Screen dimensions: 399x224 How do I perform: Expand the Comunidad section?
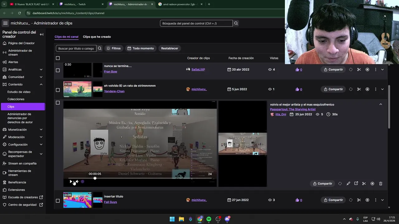(41, 77)
